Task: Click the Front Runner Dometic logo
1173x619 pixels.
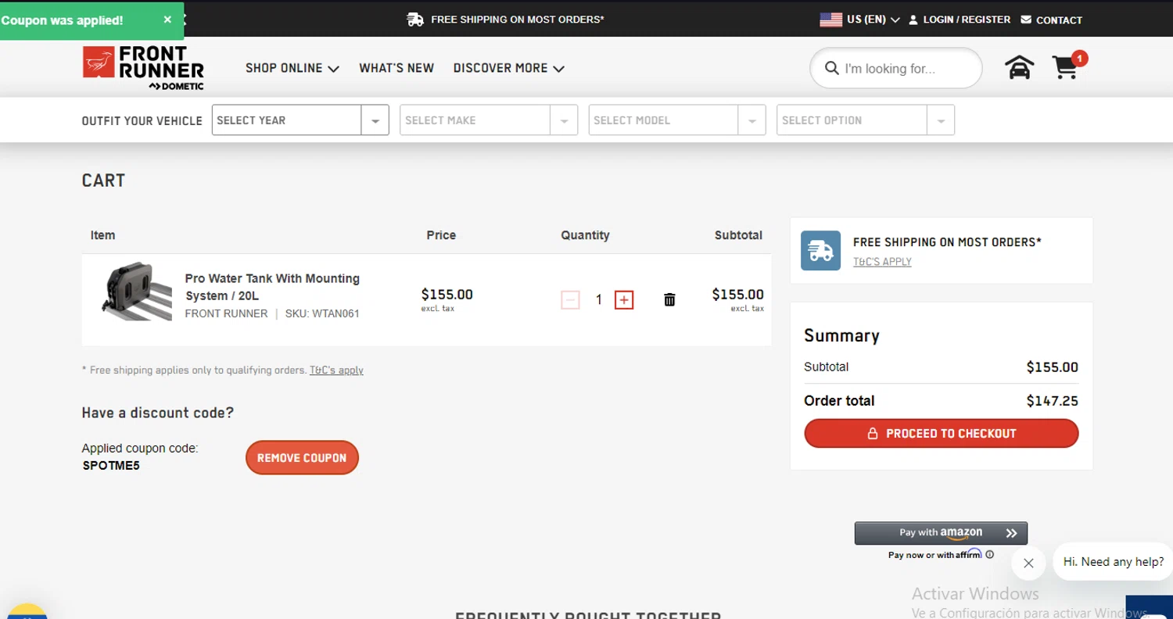Action: pos(143,67)
